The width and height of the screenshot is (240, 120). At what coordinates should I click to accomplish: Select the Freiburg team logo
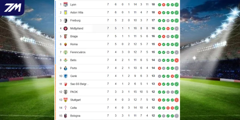pyautogui.click(x=65, y=20)
